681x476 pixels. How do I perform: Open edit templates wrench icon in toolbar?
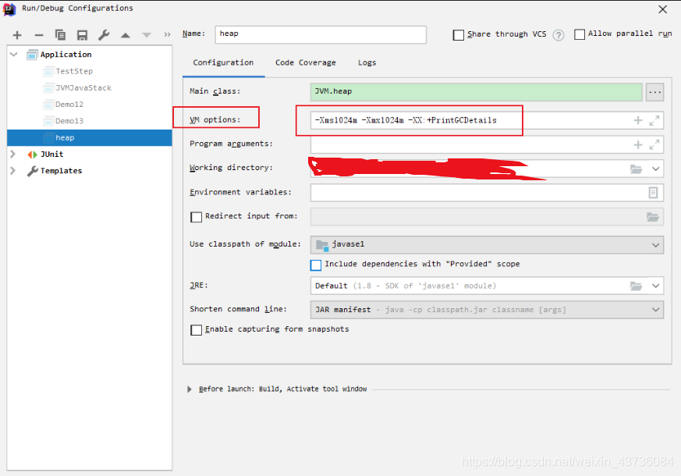coord(104,35)
